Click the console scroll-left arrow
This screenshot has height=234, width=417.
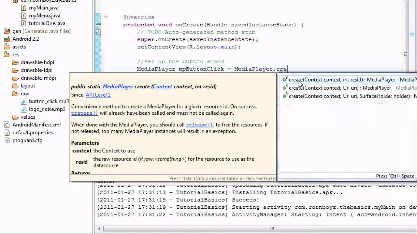click(x=99, y=229)
